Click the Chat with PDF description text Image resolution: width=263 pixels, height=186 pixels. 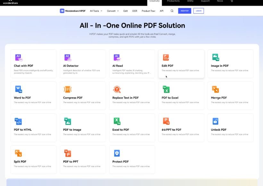point(33,72)
